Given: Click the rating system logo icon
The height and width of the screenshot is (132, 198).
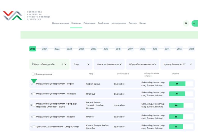Looking at the screenshot, I should point(13,16).
